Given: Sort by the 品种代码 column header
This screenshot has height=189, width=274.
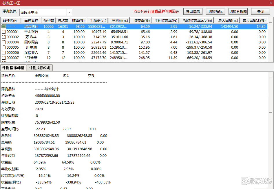Looking at the screenshot, I should click(11, 21).
